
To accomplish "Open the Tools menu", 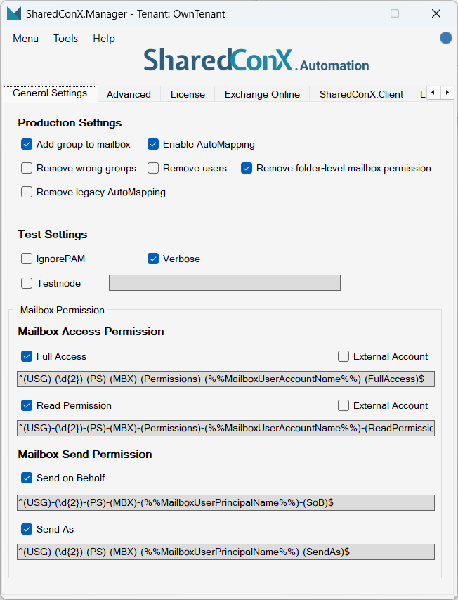I will (66, 39).
